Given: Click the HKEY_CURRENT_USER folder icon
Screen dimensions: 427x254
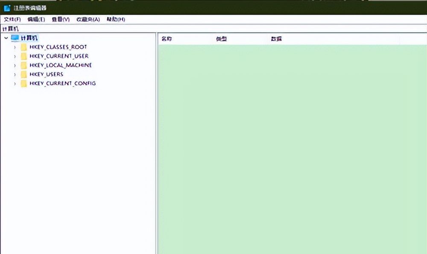Looking at the screenshot, I should [24, 56].
